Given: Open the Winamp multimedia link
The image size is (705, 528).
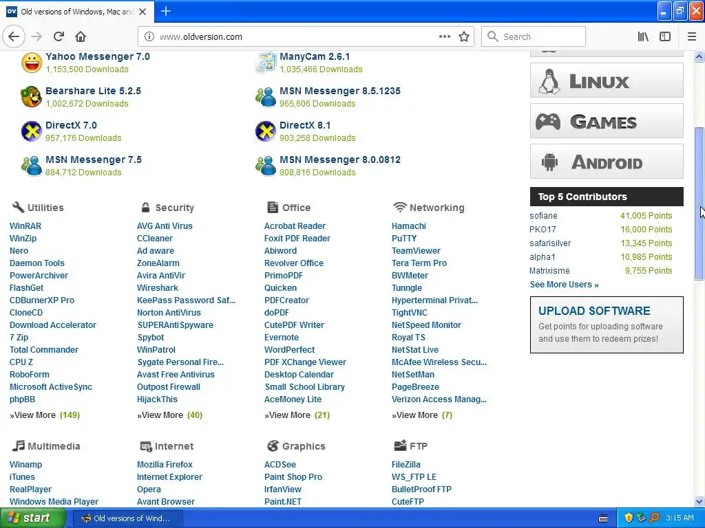Looking at the screenshot, I should 25,464.
